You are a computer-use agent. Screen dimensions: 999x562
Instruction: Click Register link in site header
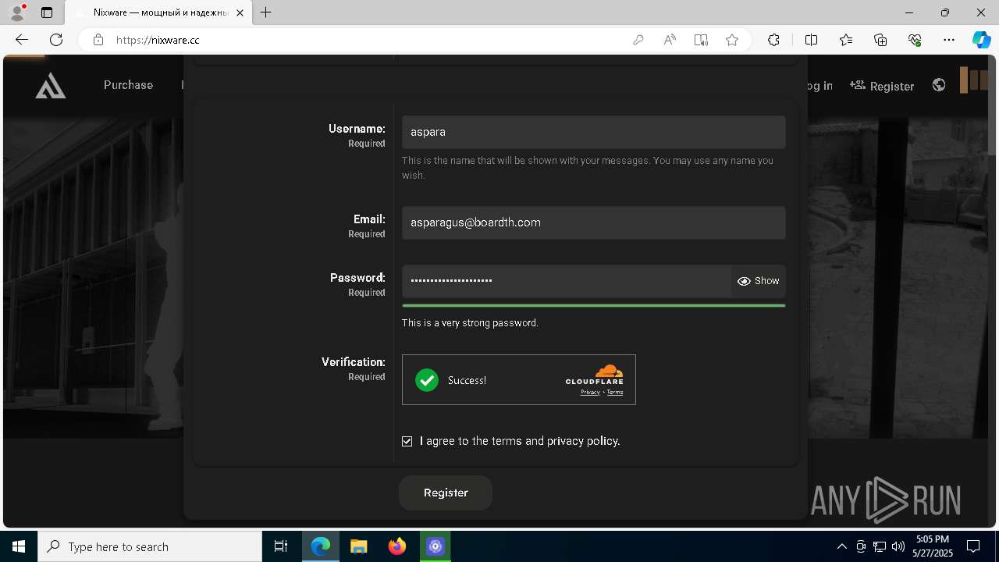pos(882,86)
